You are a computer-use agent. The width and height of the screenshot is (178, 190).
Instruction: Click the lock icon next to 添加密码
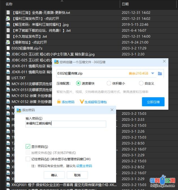point(59,102)
